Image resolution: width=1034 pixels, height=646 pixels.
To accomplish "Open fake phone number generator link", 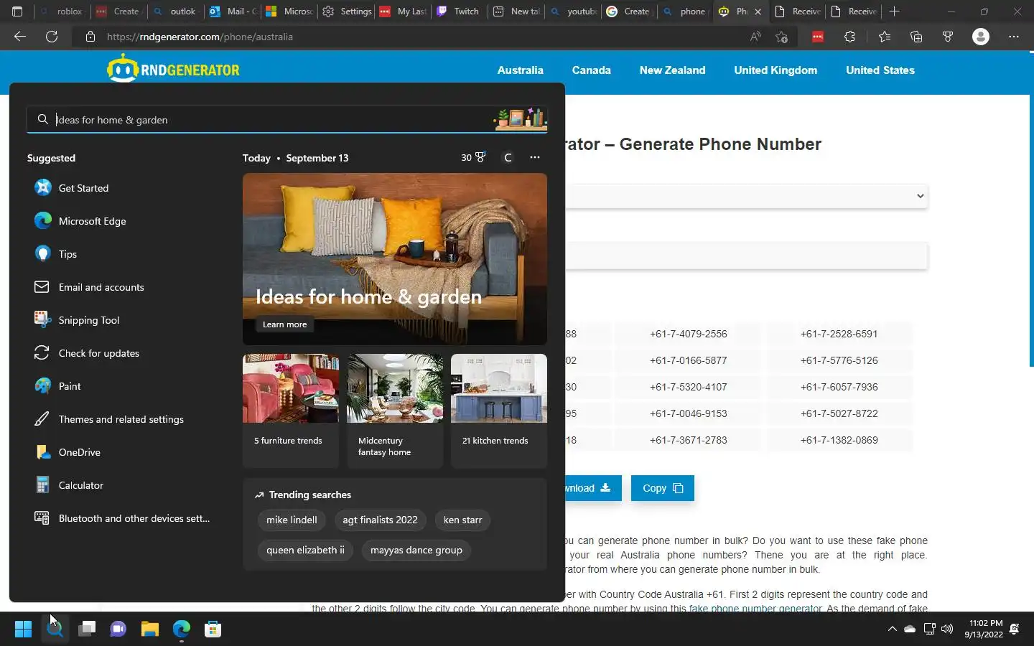I will pyautogui.click(x=755, y=608).
